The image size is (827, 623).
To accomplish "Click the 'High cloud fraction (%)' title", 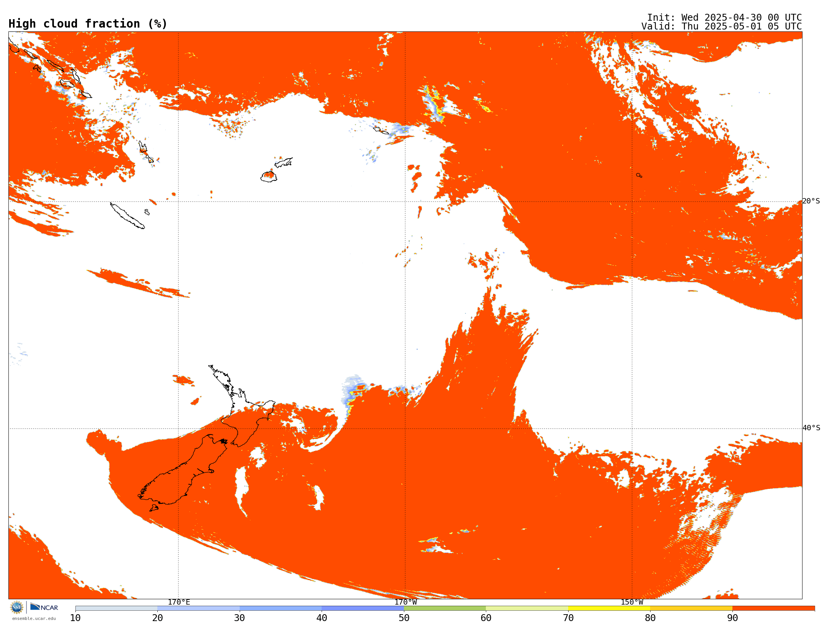I will point(88,24).
